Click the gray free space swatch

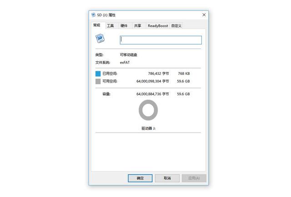click(x=98, y=81)
